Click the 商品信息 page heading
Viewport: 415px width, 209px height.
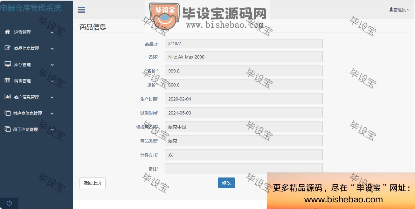coord(93,27)
